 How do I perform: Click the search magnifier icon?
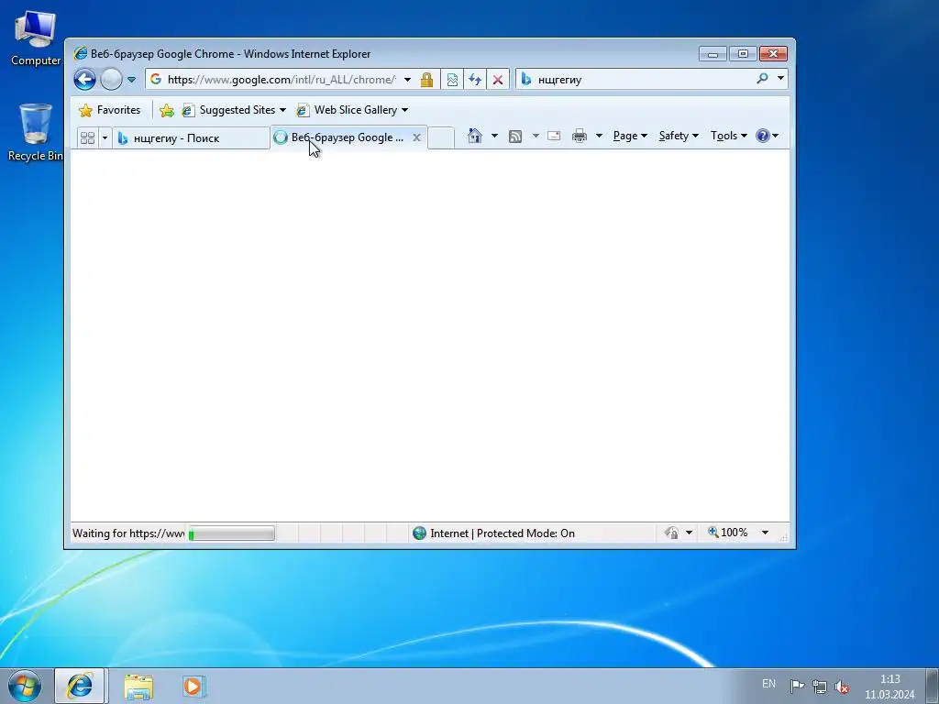[x=762, y=79]
